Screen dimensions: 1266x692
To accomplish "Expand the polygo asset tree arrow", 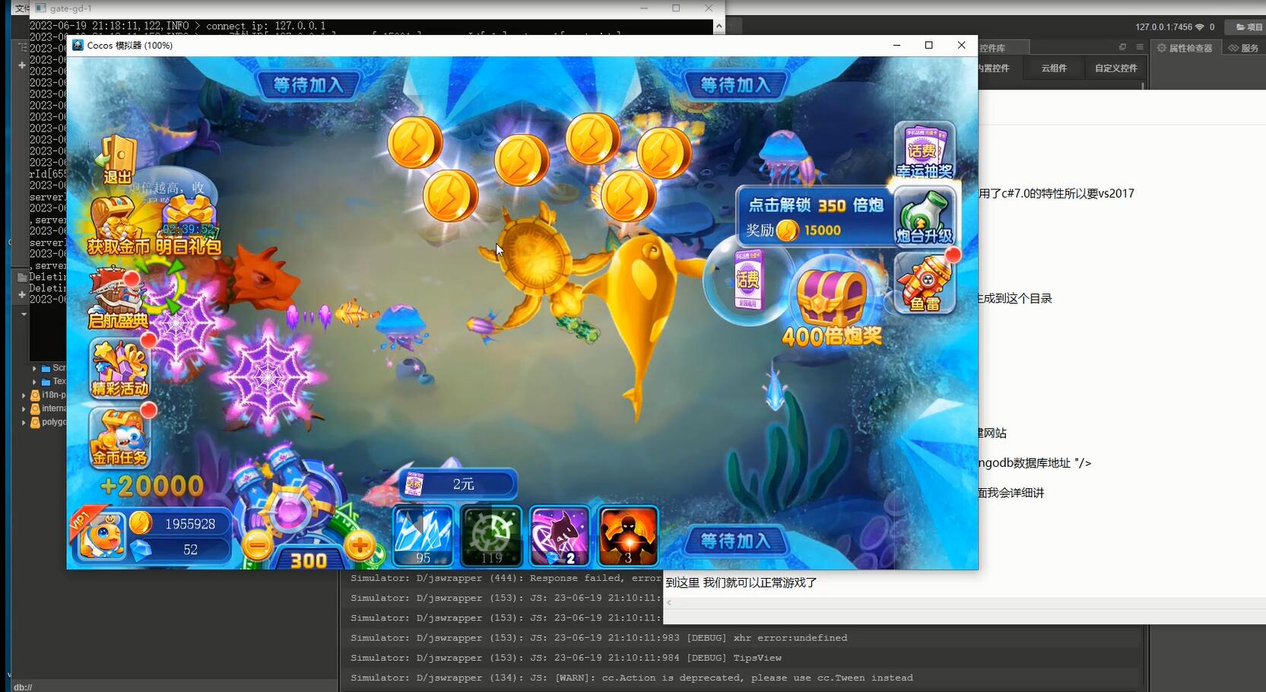I will (x=24, y=422).
